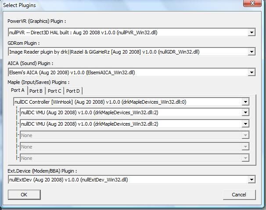Click the Ext.Device (Modem/BBA) Plugin label
The width and height of the screenshot is (266, 210).
point(42,171)
